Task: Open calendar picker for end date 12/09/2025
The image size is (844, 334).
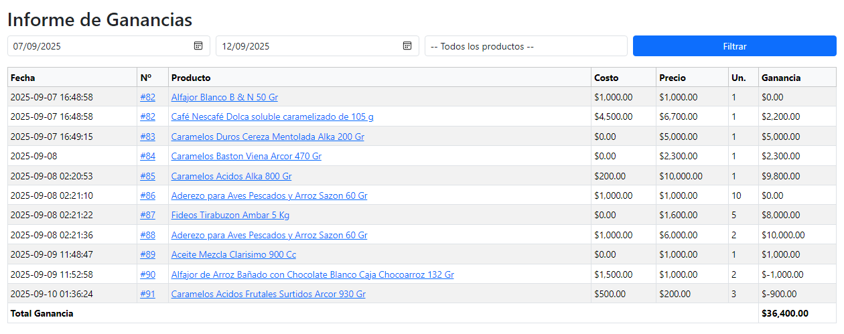Action: pyautogui.click(x=407, y=46)
